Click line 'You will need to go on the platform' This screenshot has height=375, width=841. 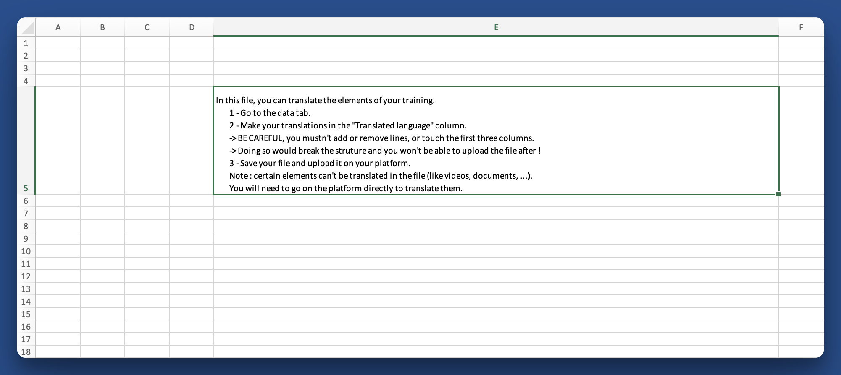tap(346, 188)
